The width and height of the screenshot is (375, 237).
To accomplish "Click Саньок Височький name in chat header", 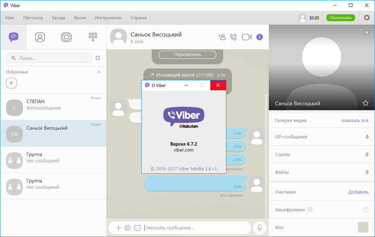I will (156, 35).
